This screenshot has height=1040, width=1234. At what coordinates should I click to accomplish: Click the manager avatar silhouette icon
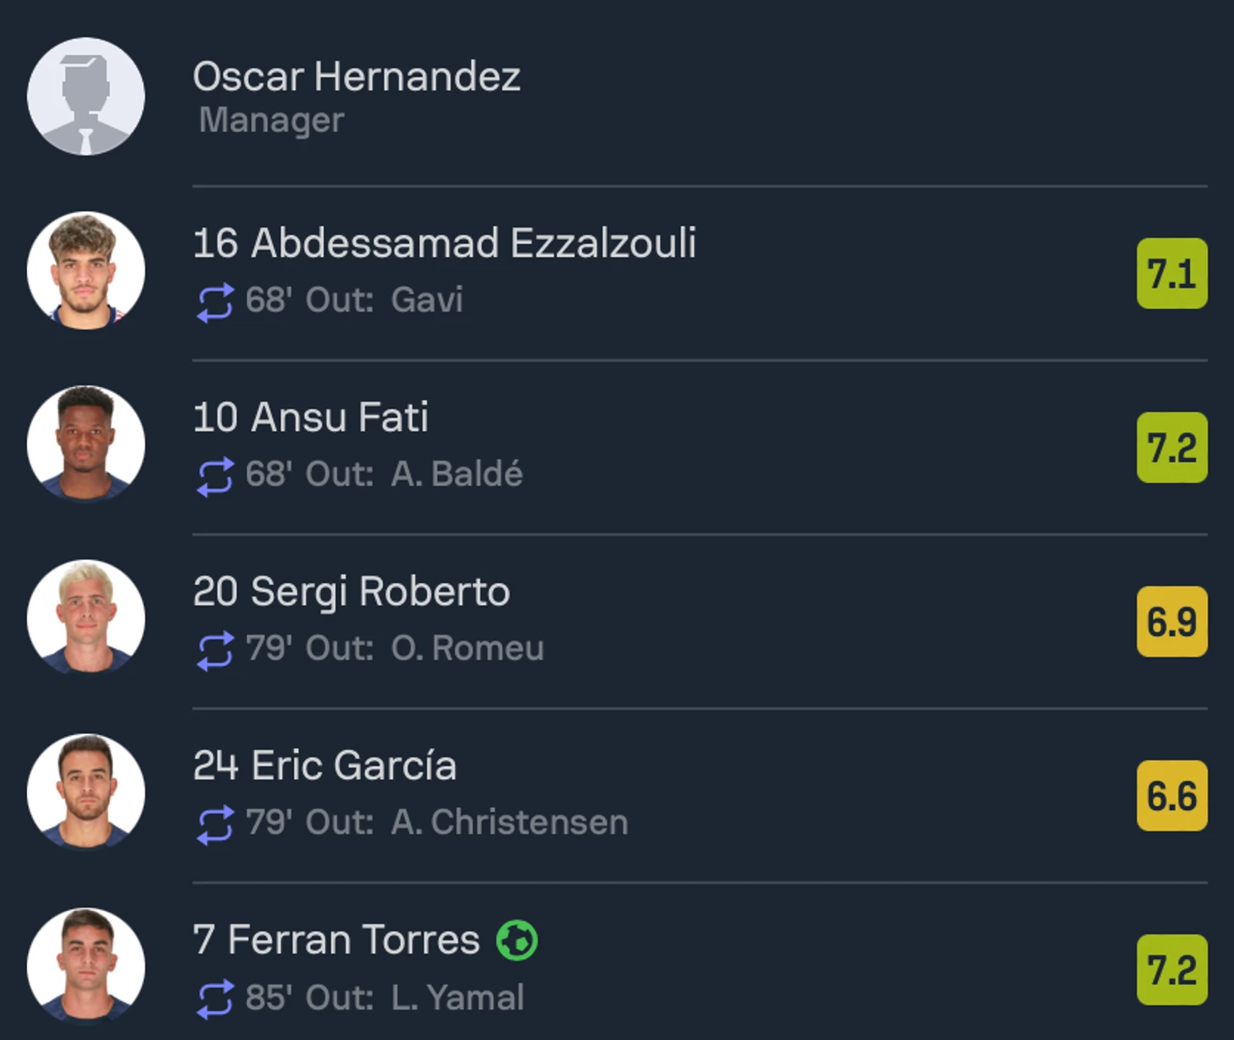[85, 96]
